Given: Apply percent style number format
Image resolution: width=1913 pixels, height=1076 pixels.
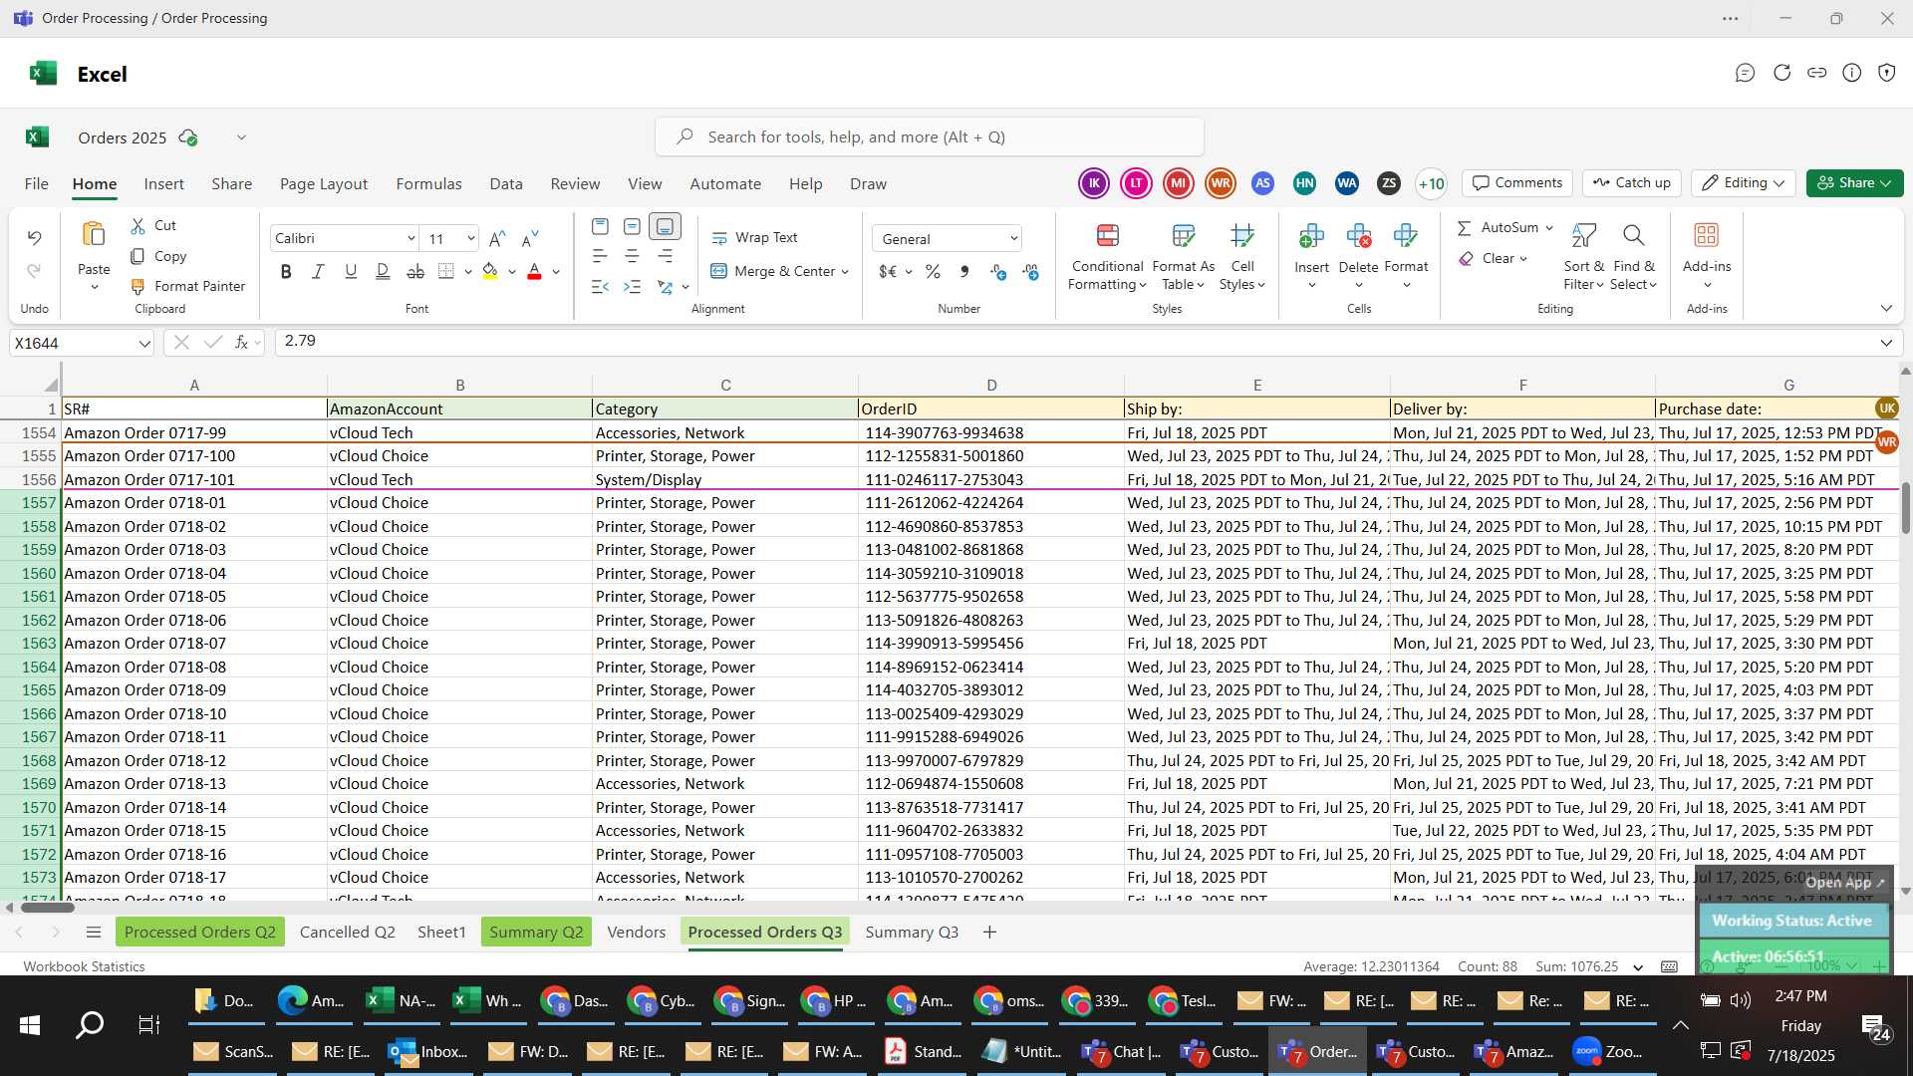Looking at the screenshot, I should click(x=933, y=272).
